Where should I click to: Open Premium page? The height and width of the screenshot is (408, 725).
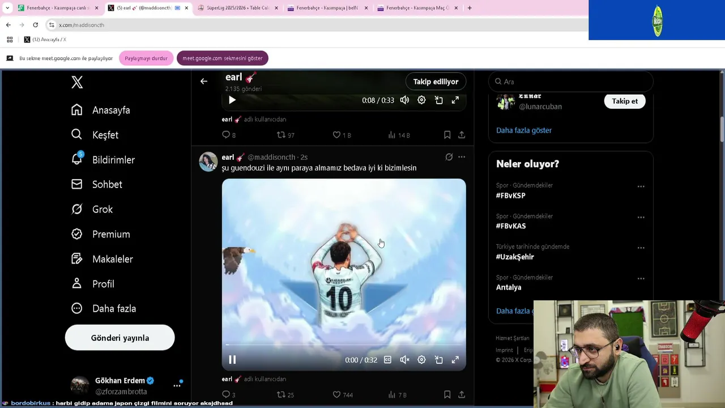101,234
